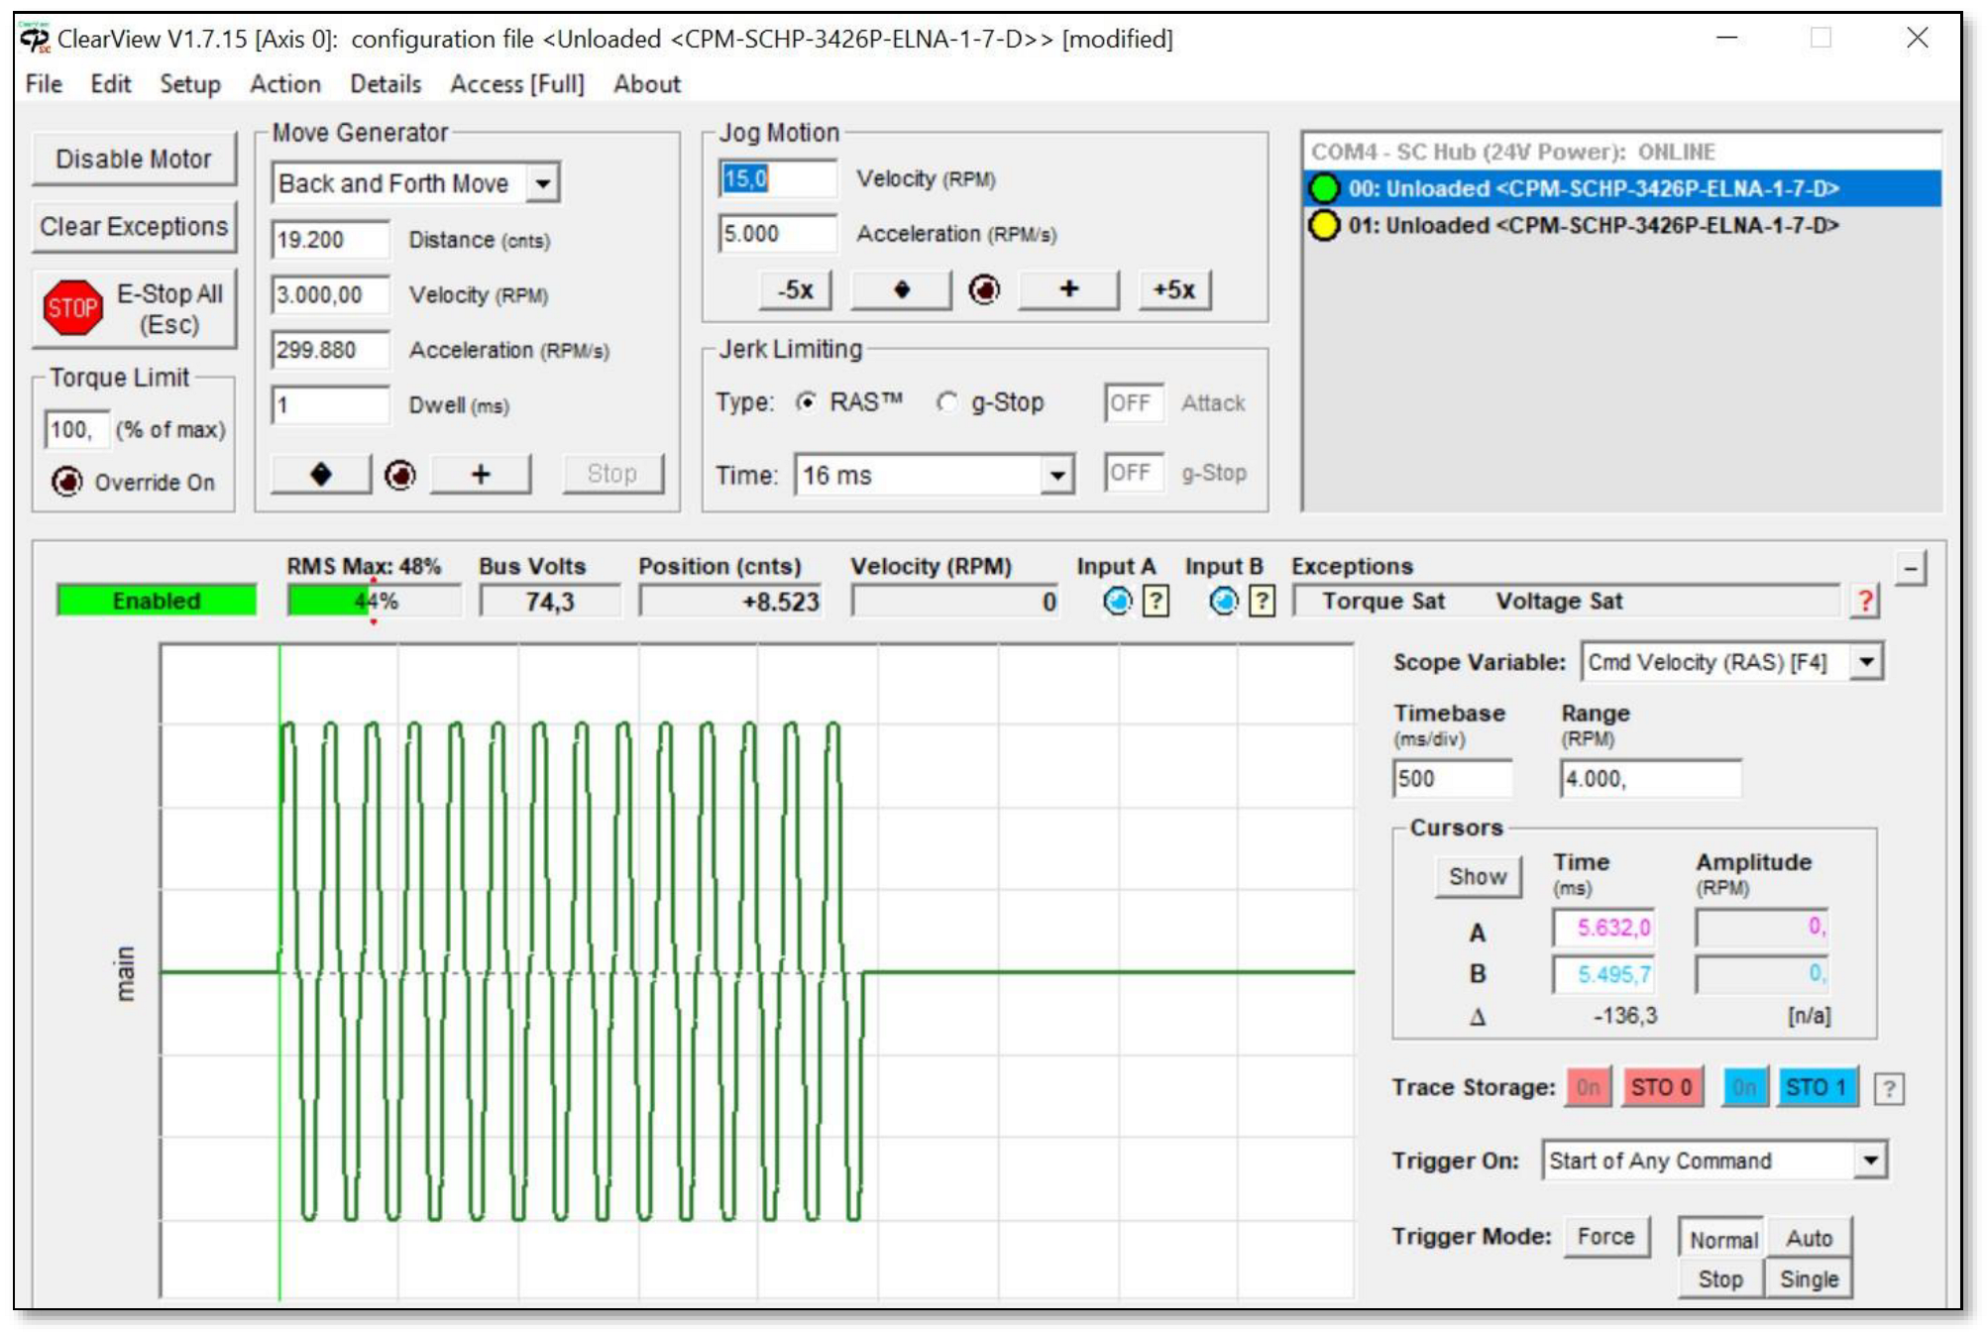
Task: Click Move Generator diamond trigger button
Action: (x=320, y=474)
